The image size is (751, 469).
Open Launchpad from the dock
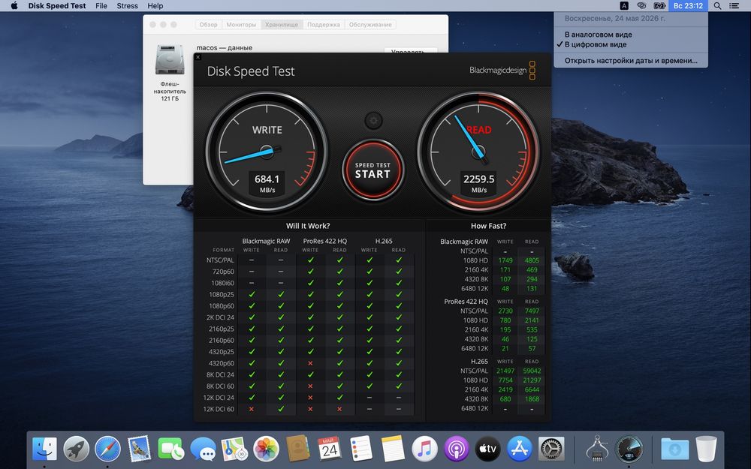[77, 449]
